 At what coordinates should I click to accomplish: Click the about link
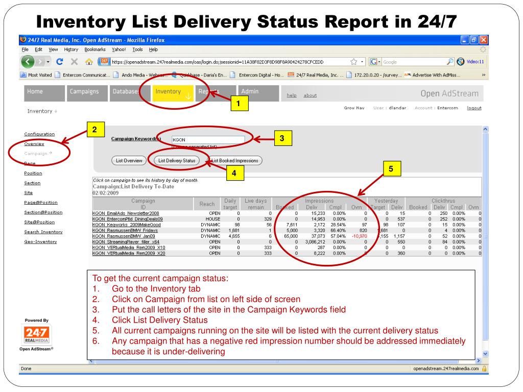(310, 95)
